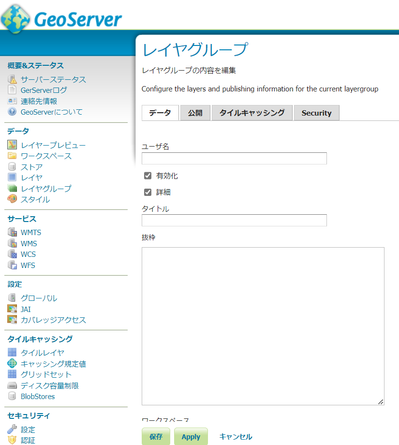Click the JAI image icon
The image size is (399, 445).
pyautogui.click(x=12, y=309)
